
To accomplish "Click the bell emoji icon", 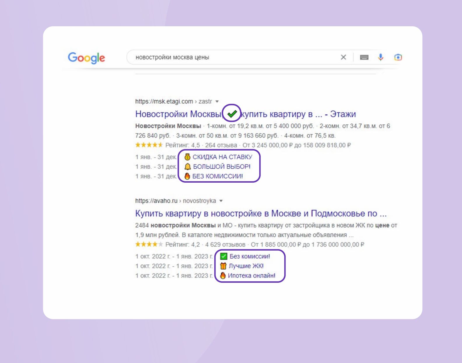I will (188, 167).
